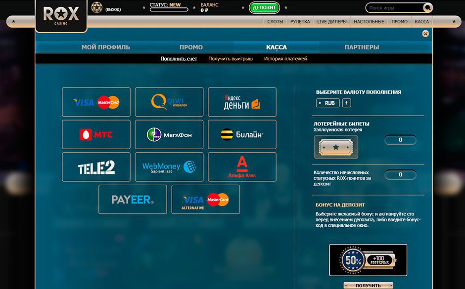Open the Live Дилеры menu
Viewport: 465px width, 289px height.
point(332,22)
